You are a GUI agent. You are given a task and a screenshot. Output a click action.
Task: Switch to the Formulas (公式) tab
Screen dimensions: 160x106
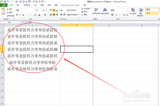[35, 5]
